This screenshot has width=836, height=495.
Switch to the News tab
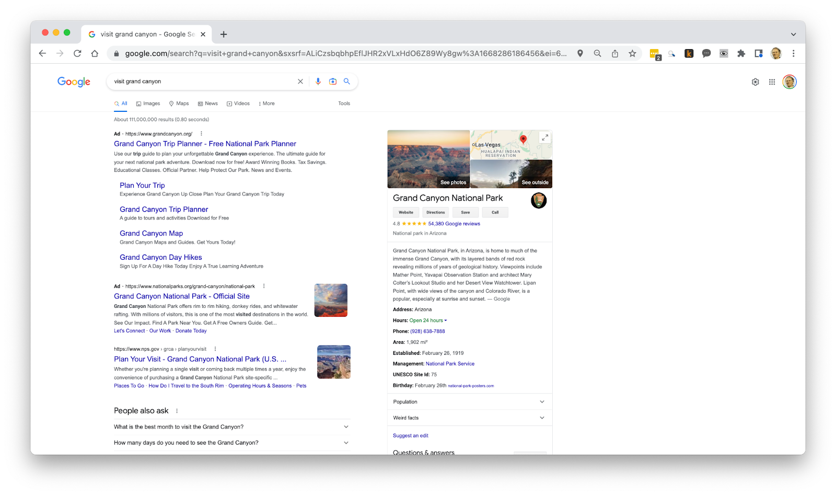[x=208, y=103]
